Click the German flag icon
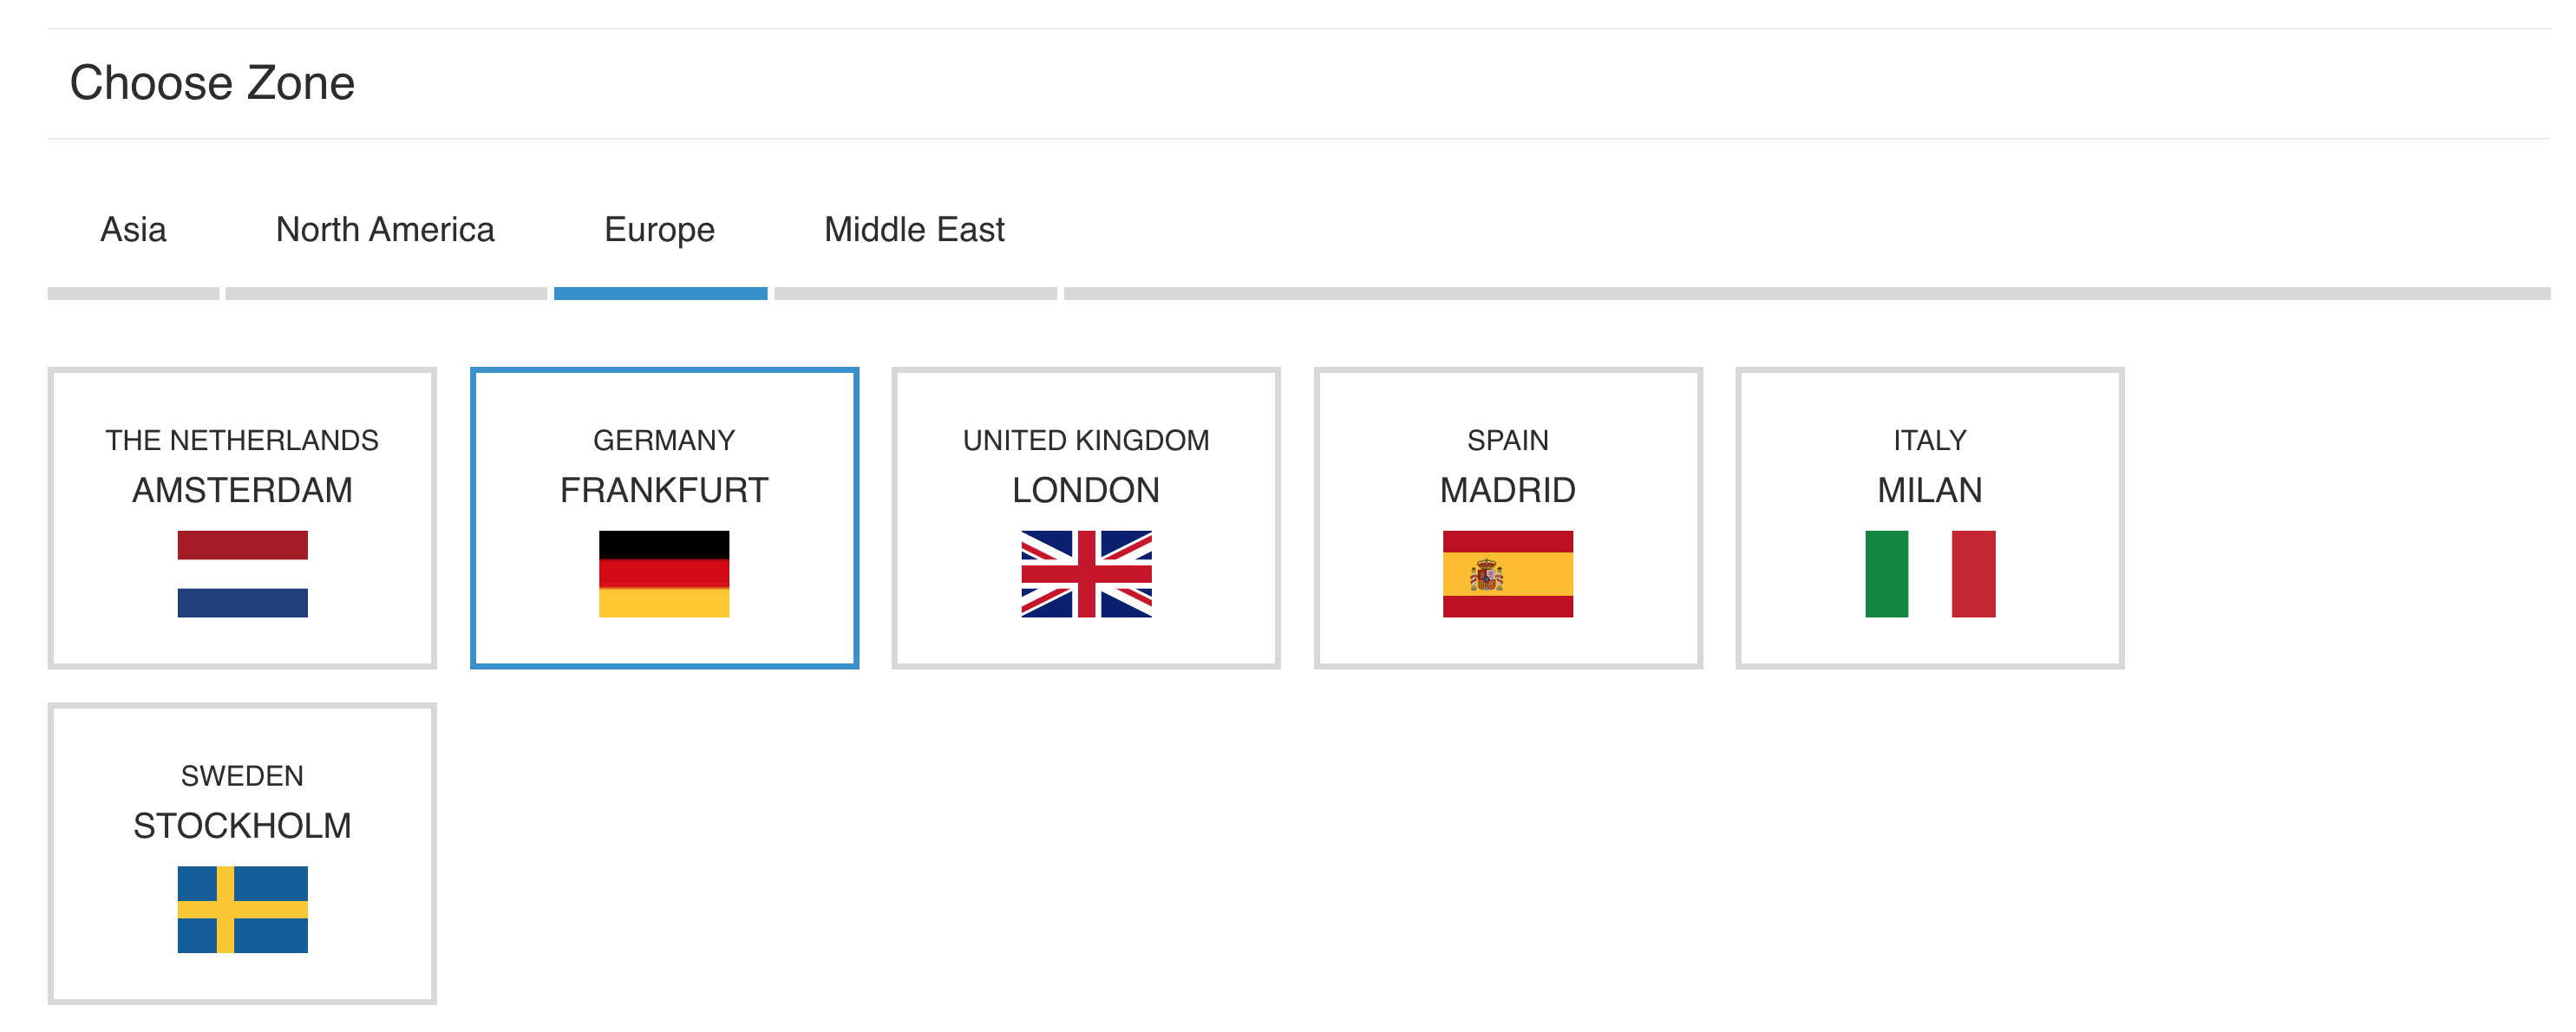This screenshot has width=2576, height=1032. tap(664, 574)
